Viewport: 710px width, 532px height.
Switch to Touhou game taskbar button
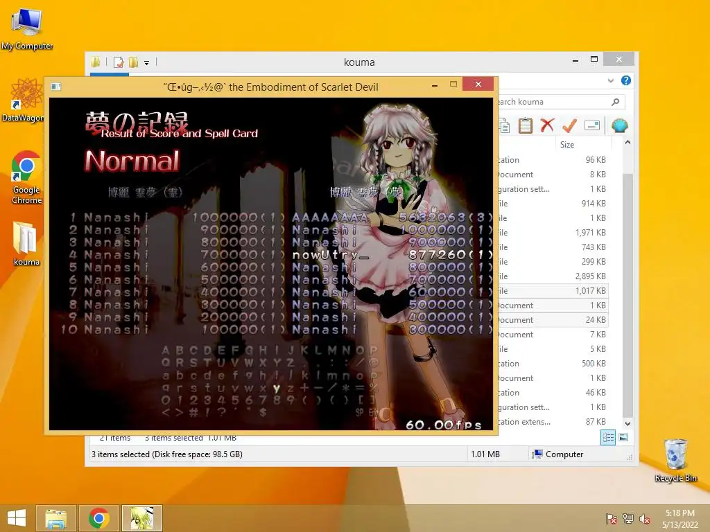point(141,518)
